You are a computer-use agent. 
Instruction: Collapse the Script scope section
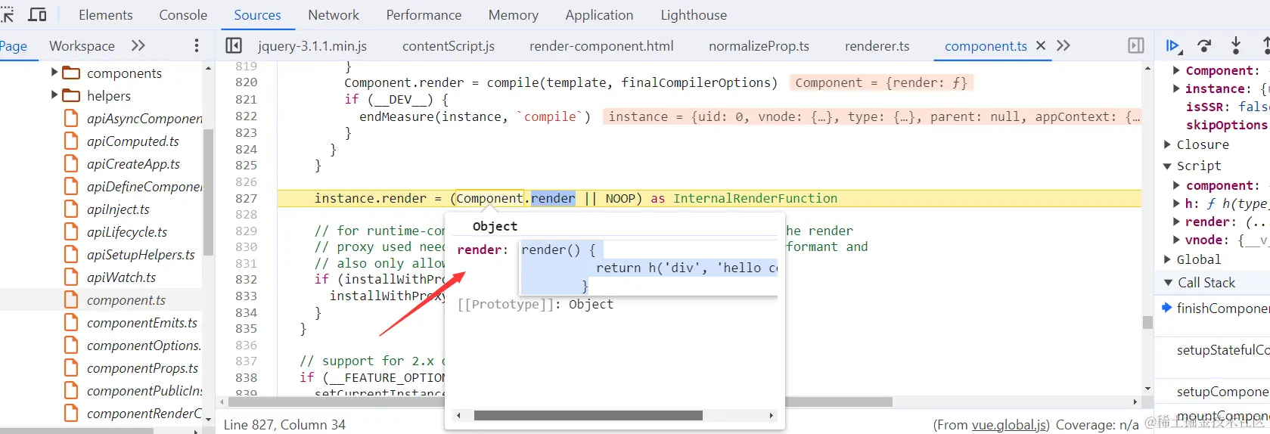pos(1167,166)
